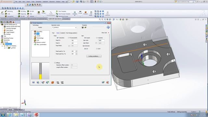Click the Save template disk icon

click(83, 27)
